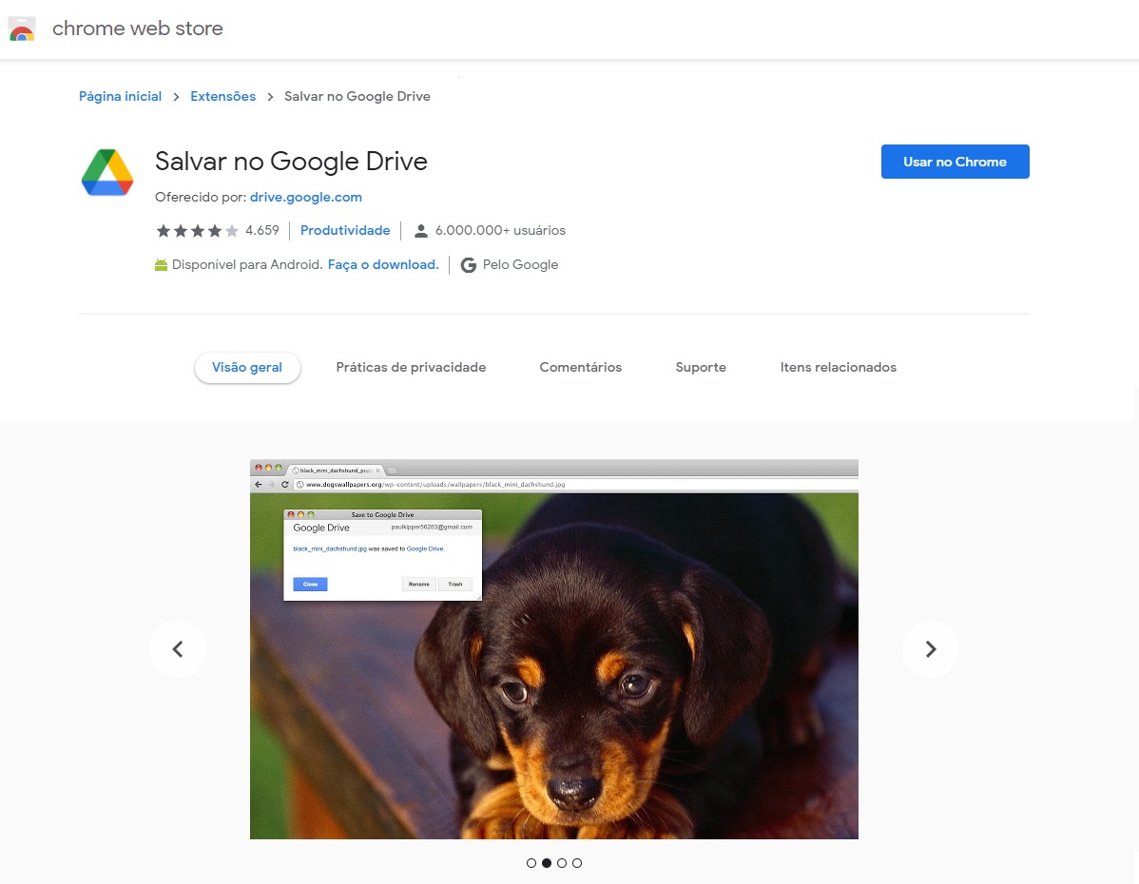
Task: Select fourth carousel dot indicator
Action: [x=577, y=863]
